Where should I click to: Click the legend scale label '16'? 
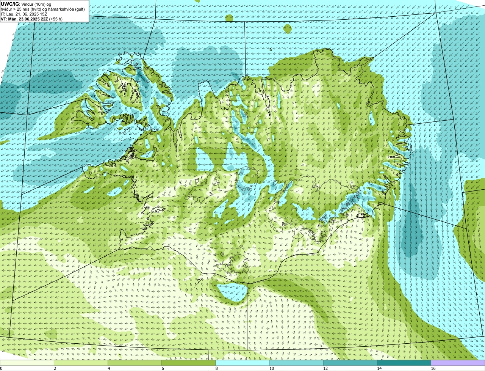[433, 368]
